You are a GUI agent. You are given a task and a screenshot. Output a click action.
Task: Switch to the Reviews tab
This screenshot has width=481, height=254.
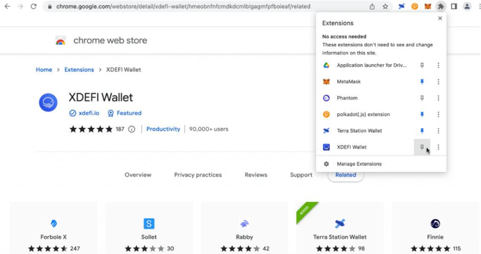point(256,175)
